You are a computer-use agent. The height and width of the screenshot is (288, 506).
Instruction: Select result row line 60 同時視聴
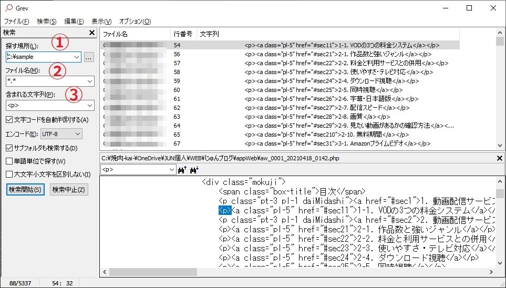[280, 90]
